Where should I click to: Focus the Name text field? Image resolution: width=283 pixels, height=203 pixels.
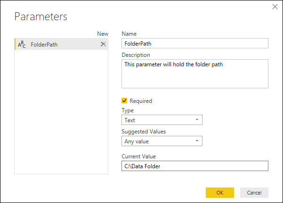[x=194, y=43]
